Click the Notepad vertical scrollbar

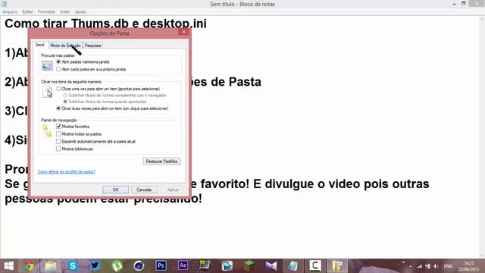point(482,136)
